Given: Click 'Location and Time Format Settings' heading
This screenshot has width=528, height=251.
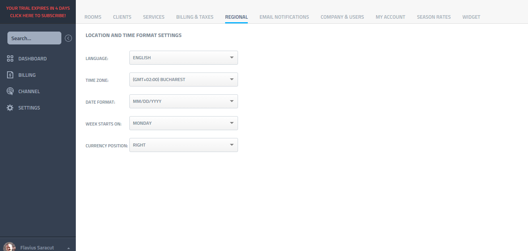Looking at the screenshot, I should [134, 35].
